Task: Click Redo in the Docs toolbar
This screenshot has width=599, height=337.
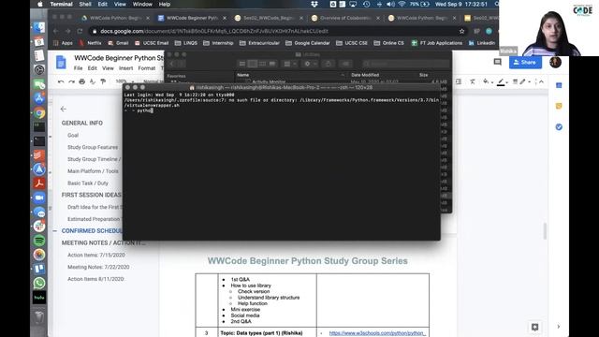Action: pyautogui.click(x=71, y=81)
